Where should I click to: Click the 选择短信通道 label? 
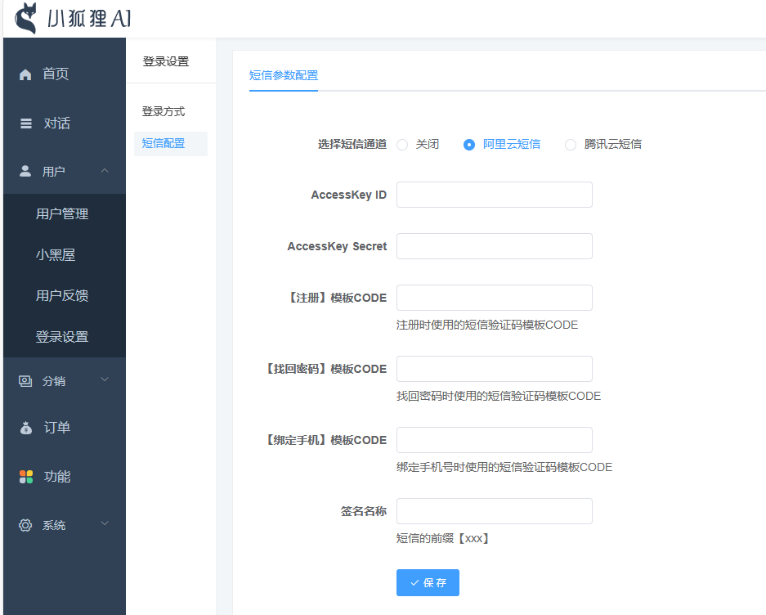[352, 144]
